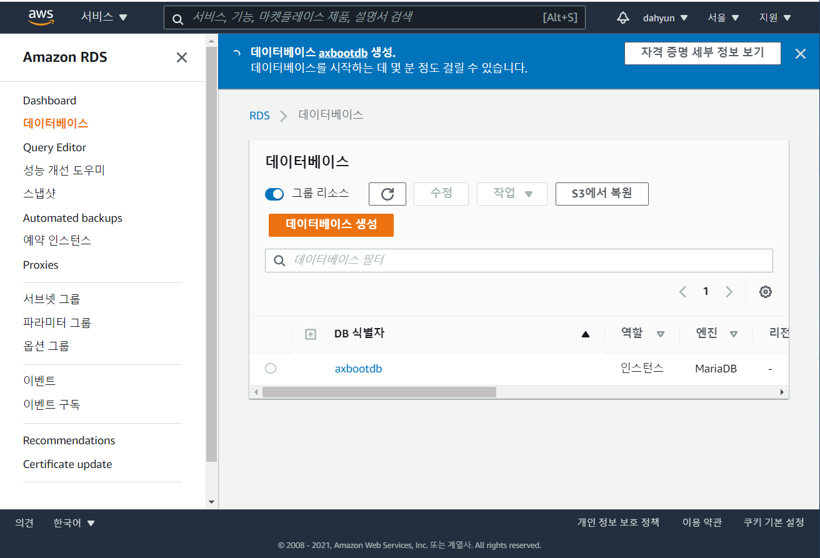Image resolution: width=820 pixels, height=558 pixels.
Task: Open 서브넷 그룹 in the sidebar
Action: pos(51,299)
